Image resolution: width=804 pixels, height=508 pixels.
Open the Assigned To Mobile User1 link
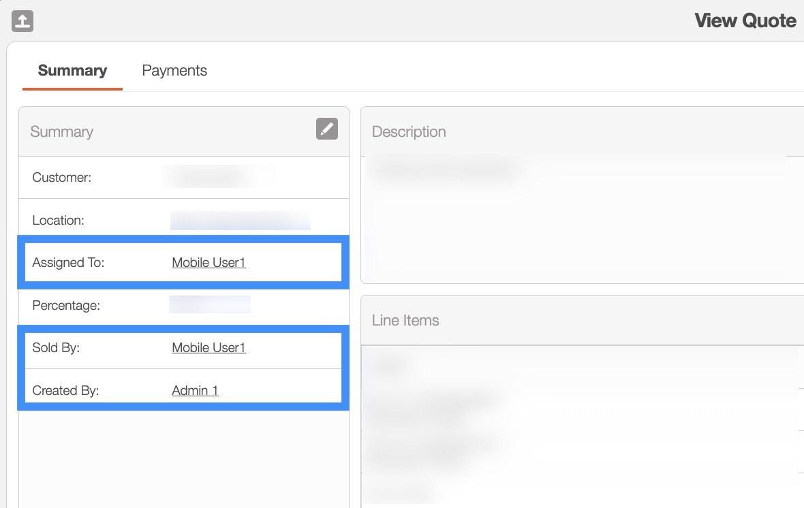208,263
